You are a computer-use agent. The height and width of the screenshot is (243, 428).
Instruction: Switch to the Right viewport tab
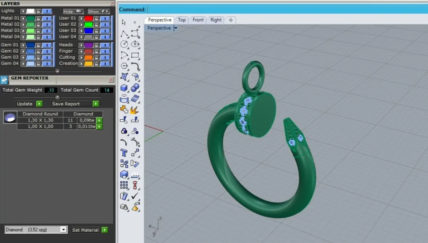[x=216, y=20]
